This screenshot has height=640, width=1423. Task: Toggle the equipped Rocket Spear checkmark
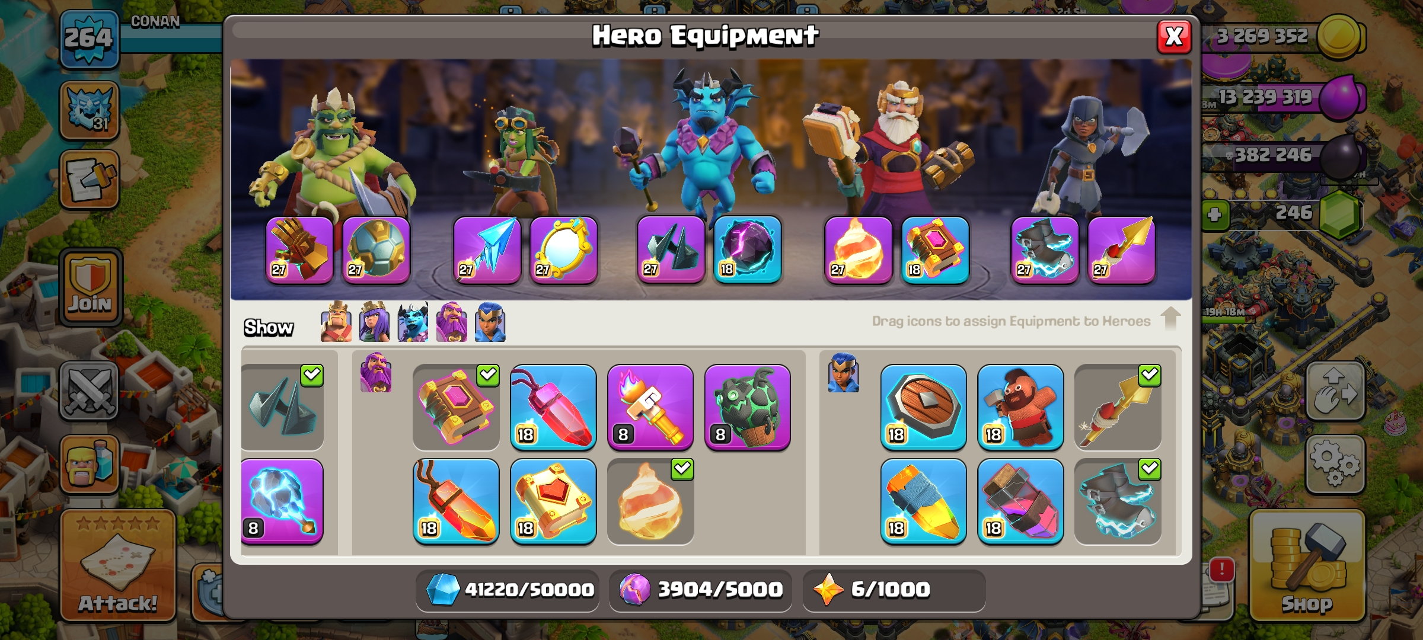[x=1149, y=375]
